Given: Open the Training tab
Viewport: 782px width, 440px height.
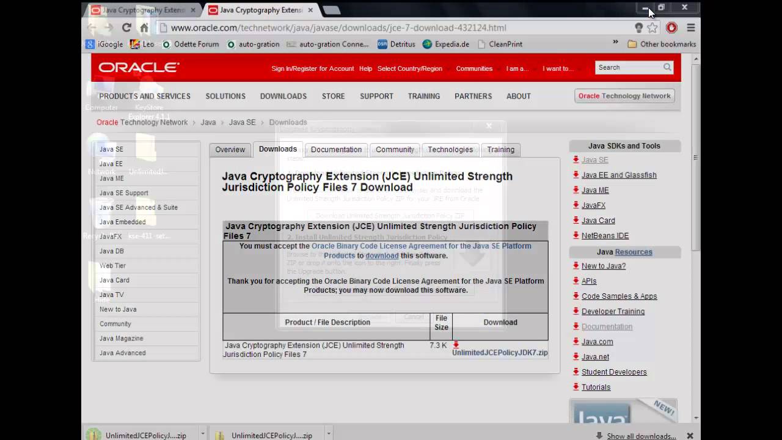Looking at the screenshot, I should 500,149.
